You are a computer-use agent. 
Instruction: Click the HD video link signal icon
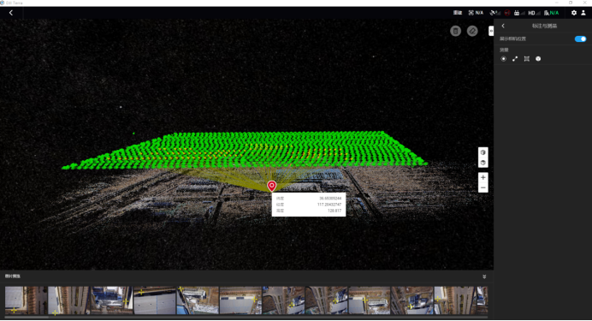pos(534,13)
